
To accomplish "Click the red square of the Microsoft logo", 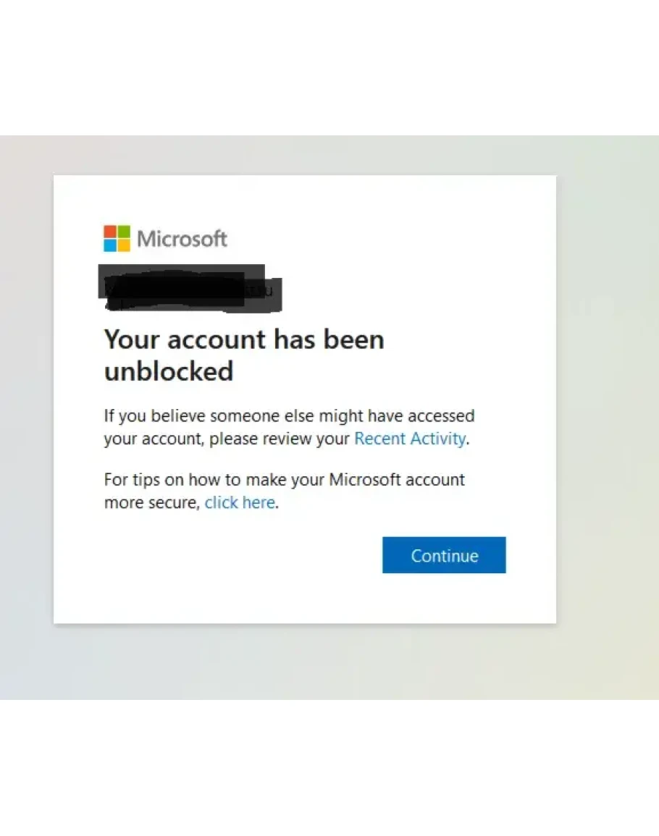I will tap(109, 232).
